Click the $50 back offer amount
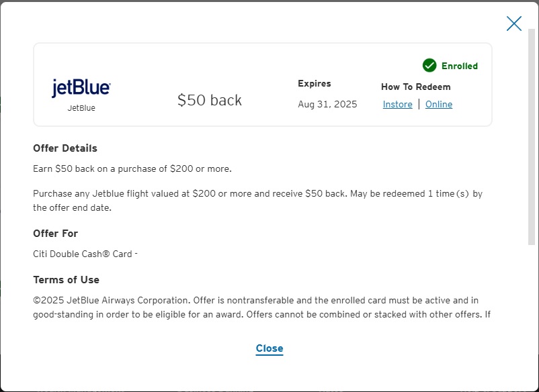 (209, 99)
